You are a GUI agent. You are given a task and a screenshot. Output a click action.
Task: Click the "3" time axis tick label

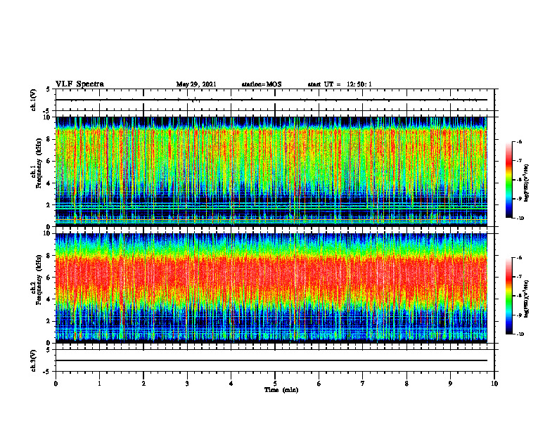pyautogui.click(x=187, y=384)
